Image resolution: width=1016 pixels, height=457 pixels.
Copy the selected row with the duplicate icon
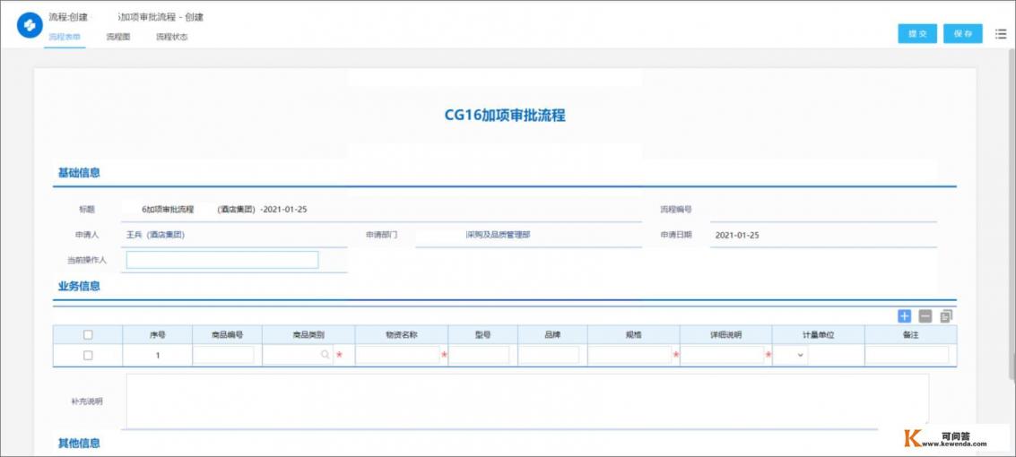[946, 316]
